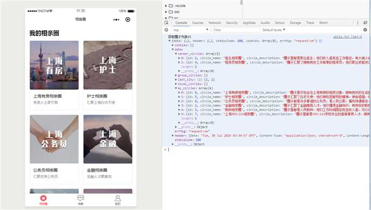Expand the dist folder arrow

(166, 12)
